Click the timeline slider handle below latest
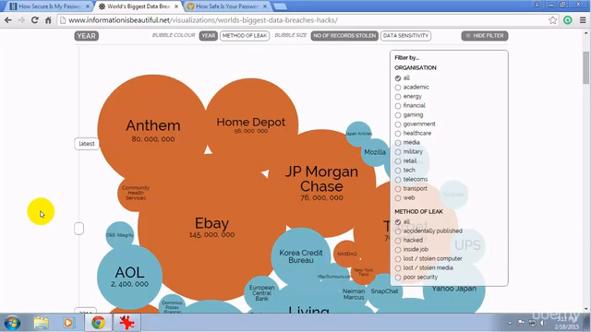This screenshot has width=591, height=332. [78, 229]
